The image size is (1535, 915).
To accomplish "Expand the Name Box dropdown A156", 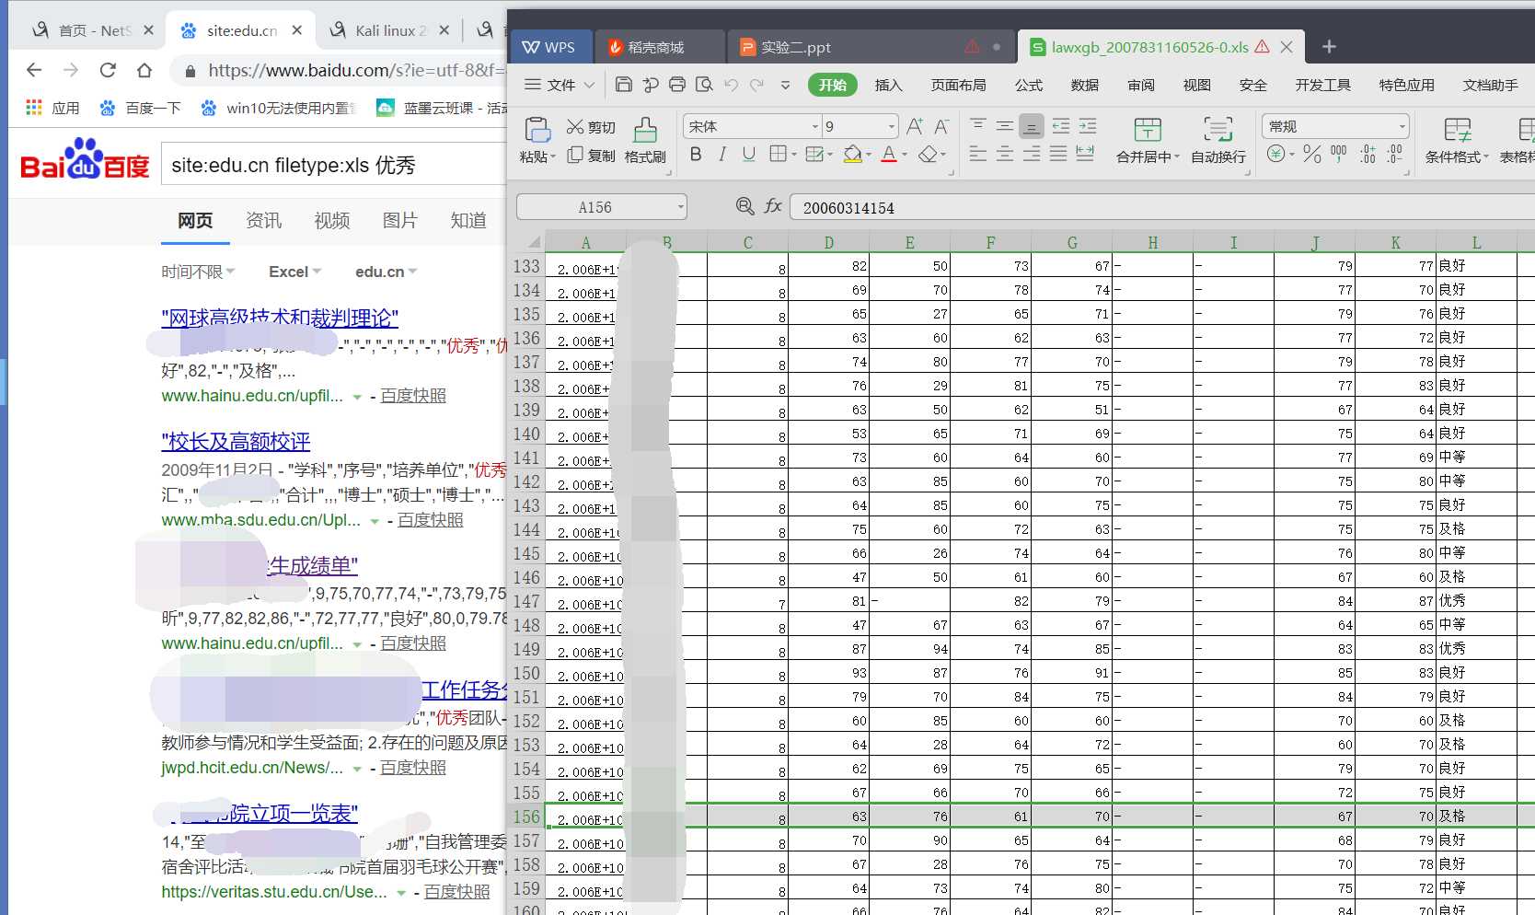I will click(681, 207).
